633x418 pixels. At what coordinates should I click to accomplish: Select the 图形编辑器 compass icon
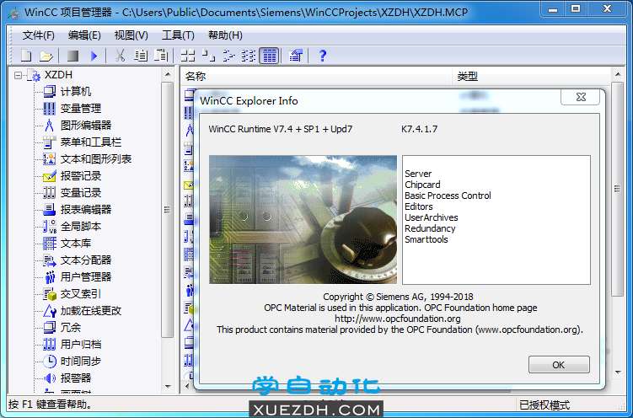pyautogui.click(x=49, y=126)
